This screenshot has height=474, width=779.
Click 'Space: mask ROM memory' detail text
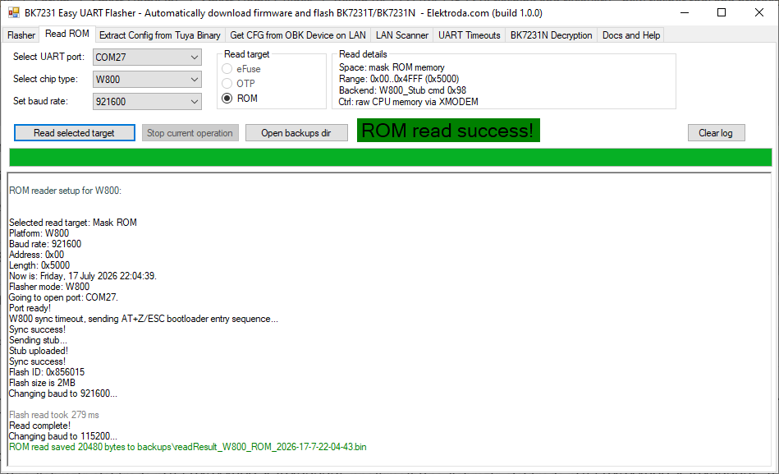coord(392,67)
